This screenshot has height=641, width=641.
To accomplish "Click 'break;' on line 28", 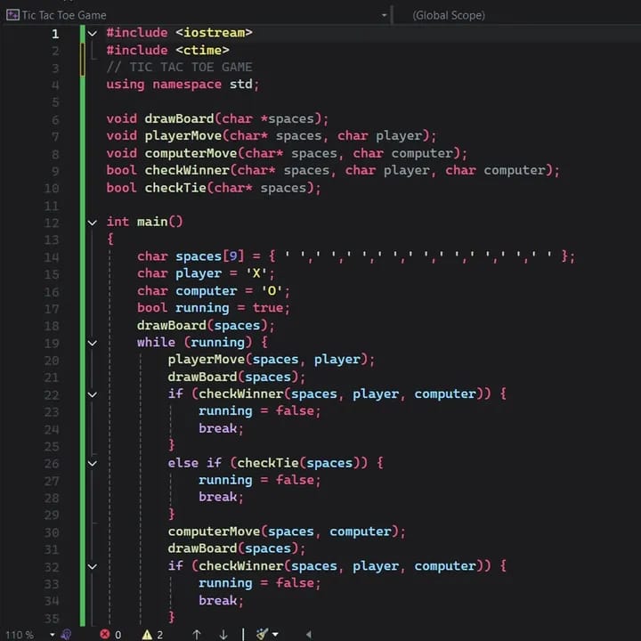I will click(221, 498).
